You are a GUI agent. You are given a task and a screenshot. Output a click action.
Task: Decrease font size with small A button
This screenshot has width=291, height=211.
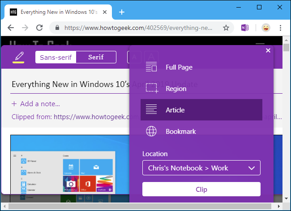click(134, 57)
